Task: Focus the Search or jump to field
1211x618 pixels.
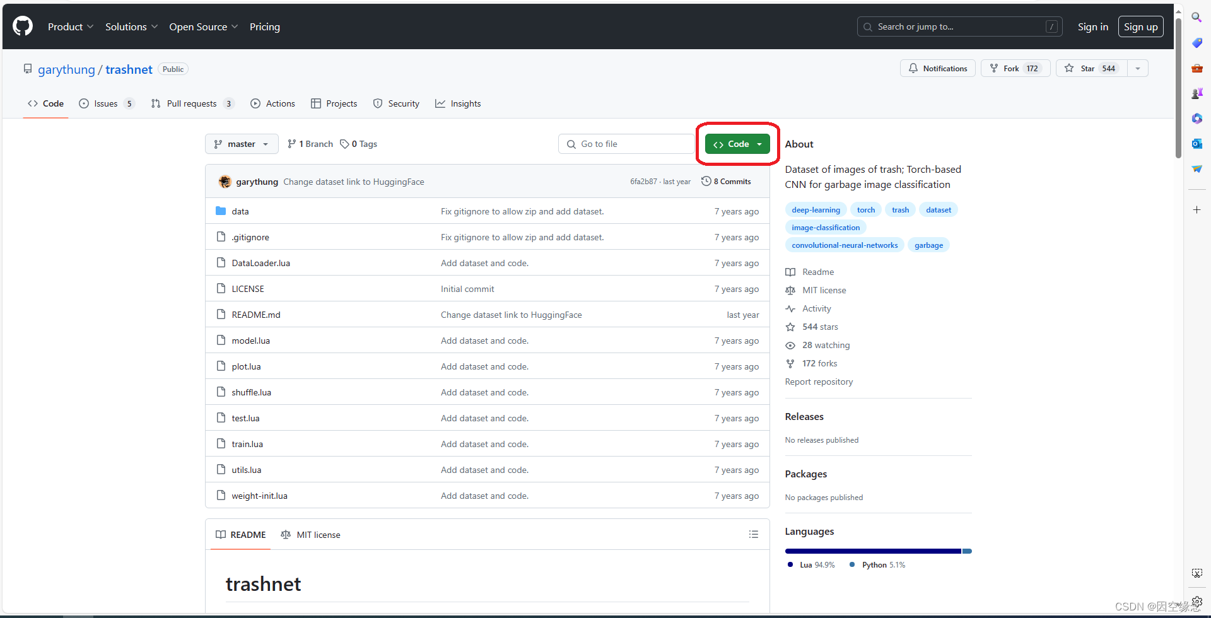Action: pos(959,26)
